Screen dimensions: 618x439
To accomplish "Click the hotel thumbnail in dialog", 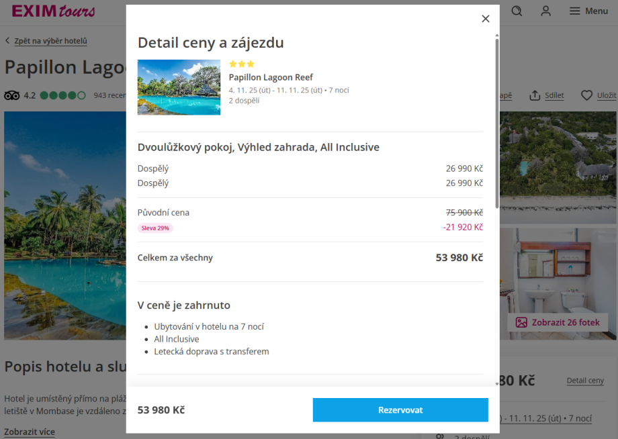I will tap(179, 87).
